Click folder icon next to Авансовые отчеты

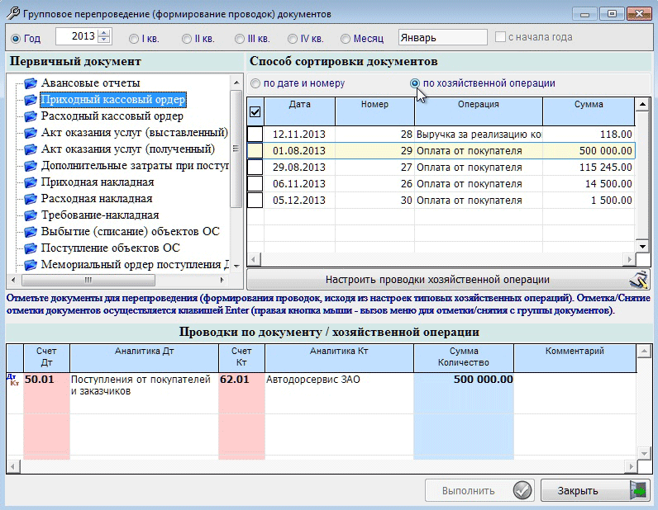pyautogui.click(x=31, y=83)
